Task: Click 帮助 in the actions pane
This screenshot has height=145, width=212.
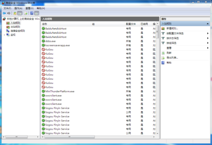Action: tap(169, 63)
